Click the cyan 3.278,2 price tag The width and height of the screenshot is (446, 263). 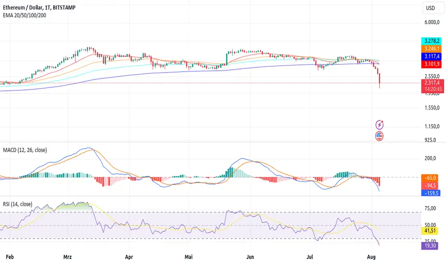point(432,41)
